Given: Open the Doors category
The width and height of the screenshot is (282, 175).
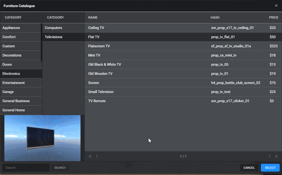Looking at the screenshot, I should [21, 65].
